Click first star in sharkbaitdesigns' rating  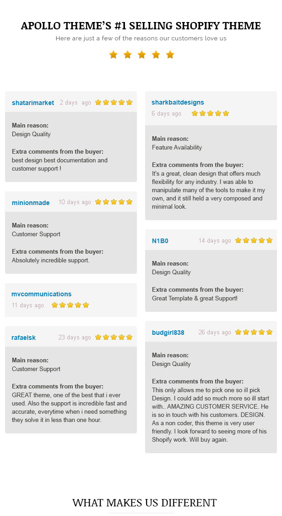[x=195, y=114]
